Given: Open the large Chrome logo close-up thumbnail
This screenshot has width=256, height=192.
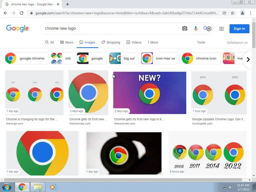Looking at the screenshot, I should [88, 93].
